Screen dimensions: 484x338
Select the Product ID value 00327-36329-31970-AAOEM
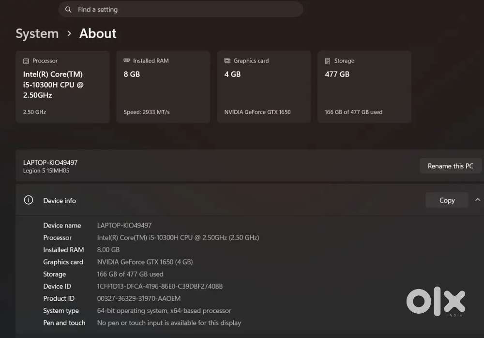tap(139, 298)
